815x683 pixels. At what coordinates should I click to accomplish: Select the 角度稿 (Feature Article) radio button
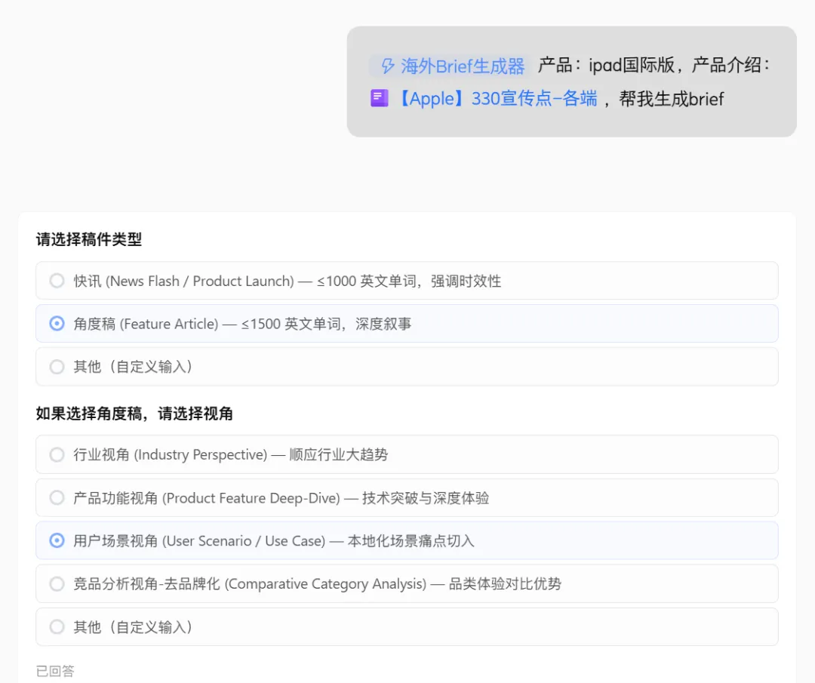point(57,324)
